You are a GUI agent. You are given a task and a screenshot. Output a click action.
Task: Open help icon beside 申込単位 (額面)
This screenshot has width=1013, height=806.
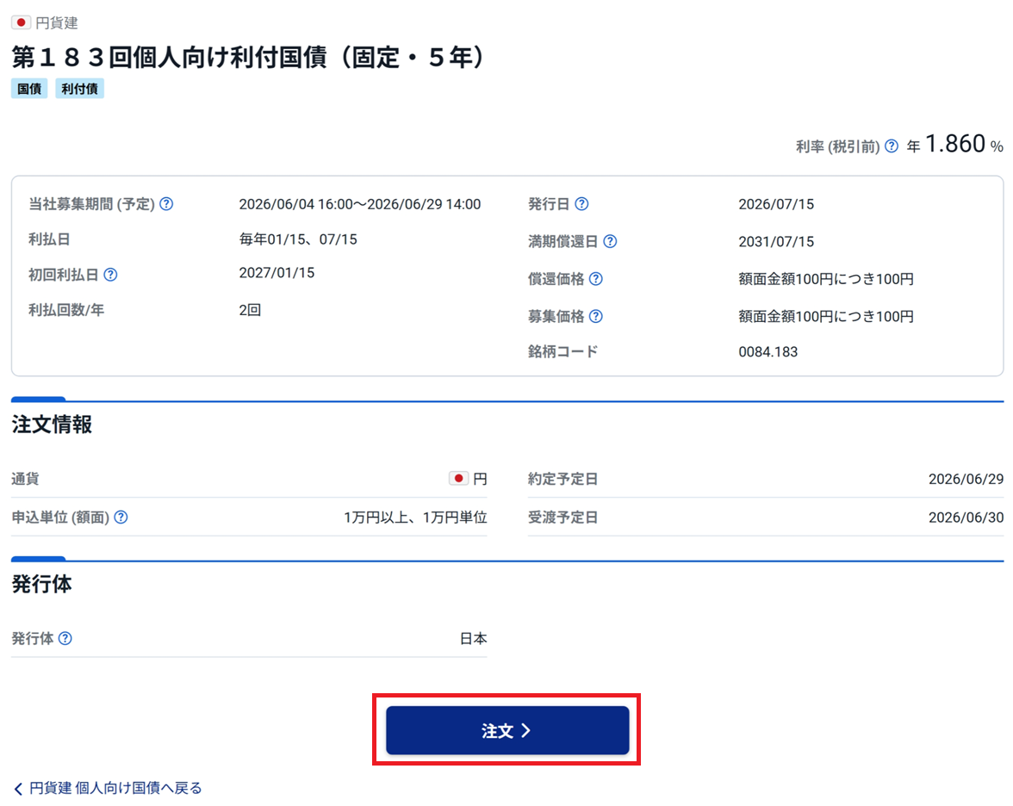(x=121, y=518)
